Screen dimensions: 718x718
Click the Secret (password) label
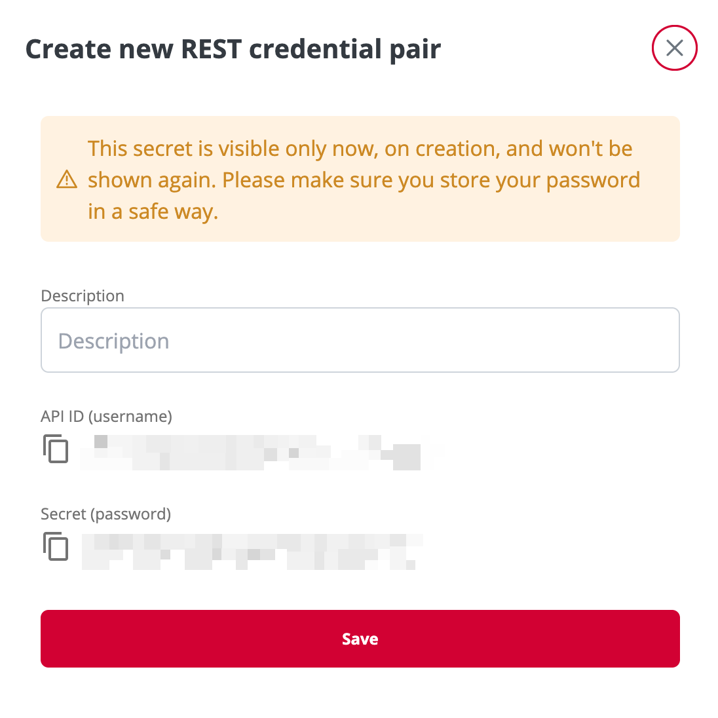pos(105,514)
